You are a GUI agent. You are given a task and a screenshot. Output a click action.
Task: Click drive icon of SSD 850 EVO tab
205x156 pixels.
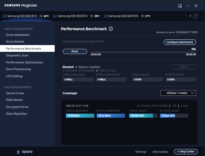coord(55,16)
